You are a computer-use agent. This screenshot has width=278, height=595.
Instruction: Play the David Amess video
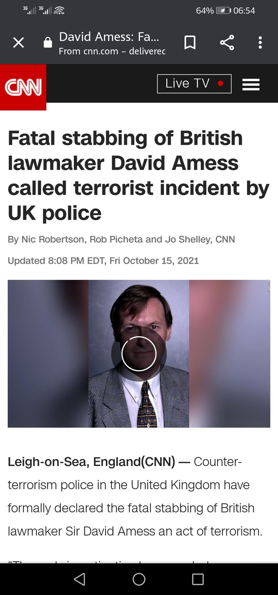(139, 354)
